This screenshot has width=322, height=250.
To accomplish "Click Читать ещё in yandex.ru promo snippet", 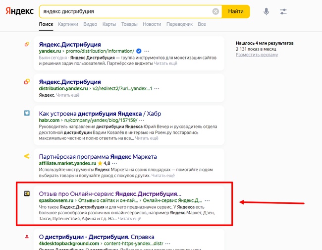I will [165, 63].
